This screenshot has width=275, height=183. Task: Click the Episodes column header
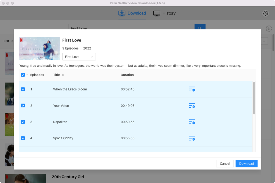pos(37,75)
